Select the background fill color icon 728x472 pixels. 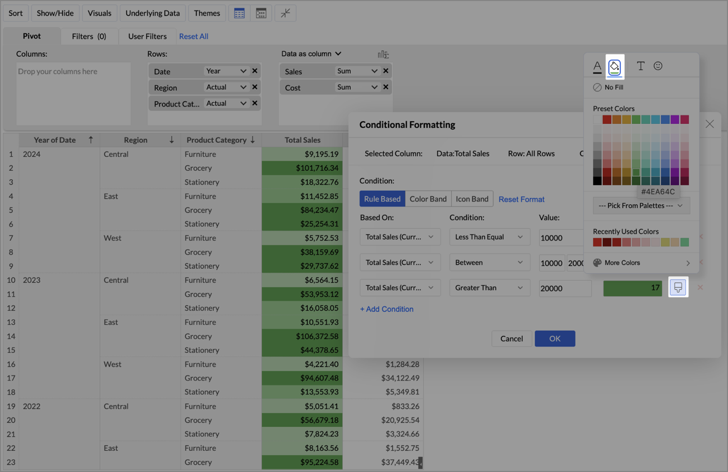(x=614, y=67)
